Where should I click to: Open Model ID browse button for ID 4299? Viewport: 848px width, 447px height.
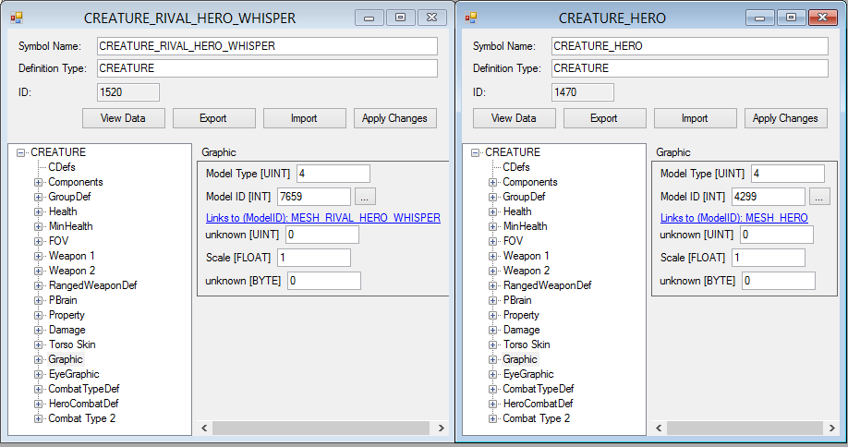(819, 196)
